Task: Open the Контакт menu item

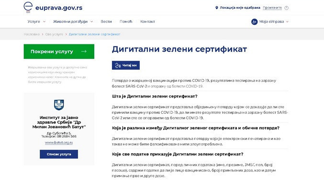Action: click(x=147, y=21)
